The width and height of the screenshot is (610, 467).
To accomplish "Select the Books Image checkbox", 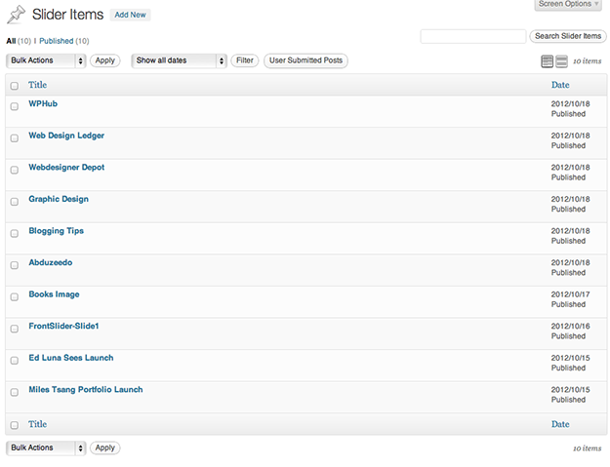I will [15, 297].
